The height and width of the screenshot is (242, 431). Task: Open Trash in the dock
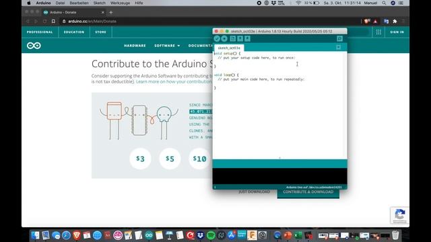click(x=395, y=235)
